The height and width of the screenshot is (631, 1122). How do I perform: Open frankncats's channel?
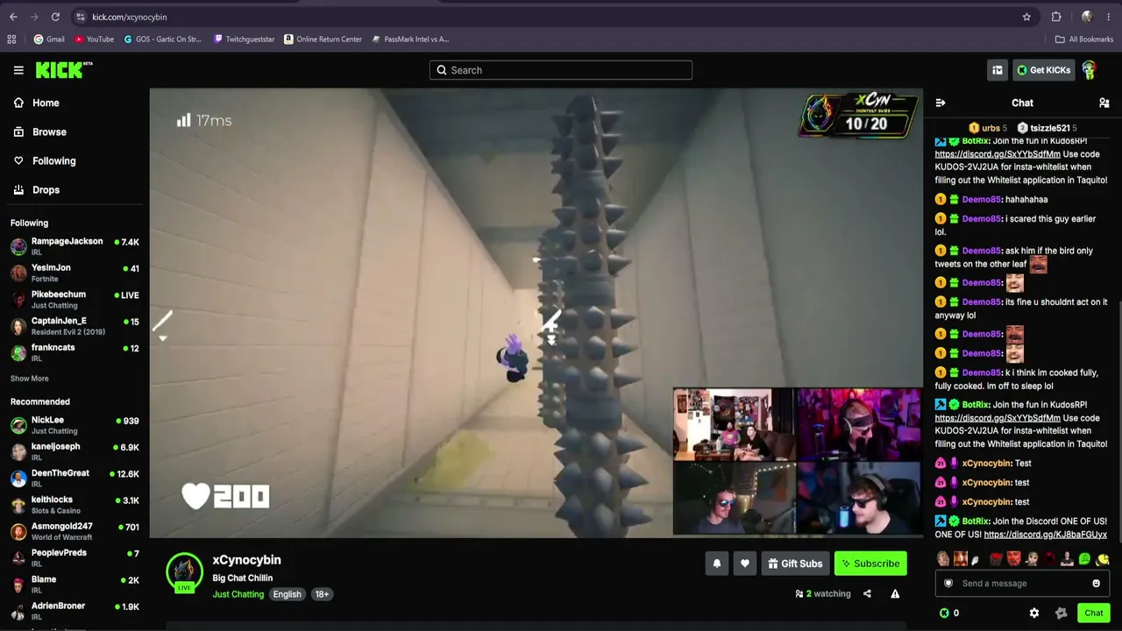pyautogui.click(x=75, y=352)
